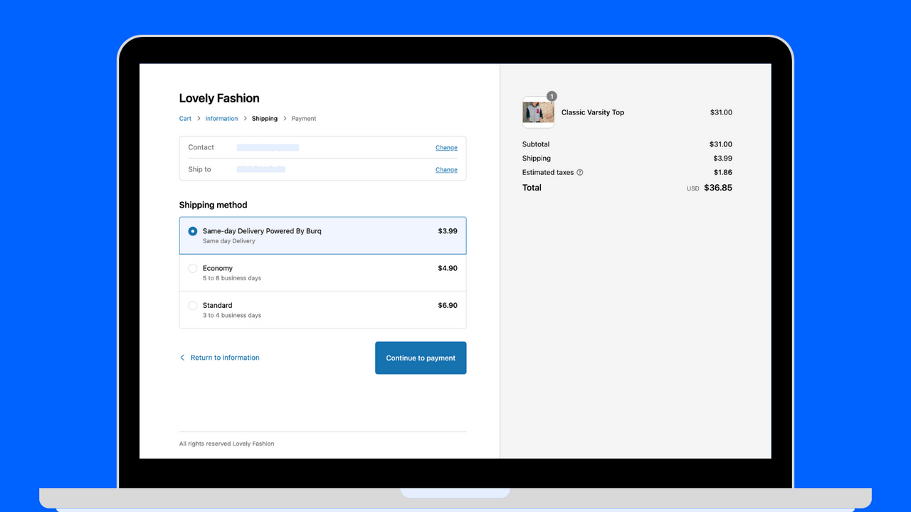Open the estimated taxes help icon

579,172
